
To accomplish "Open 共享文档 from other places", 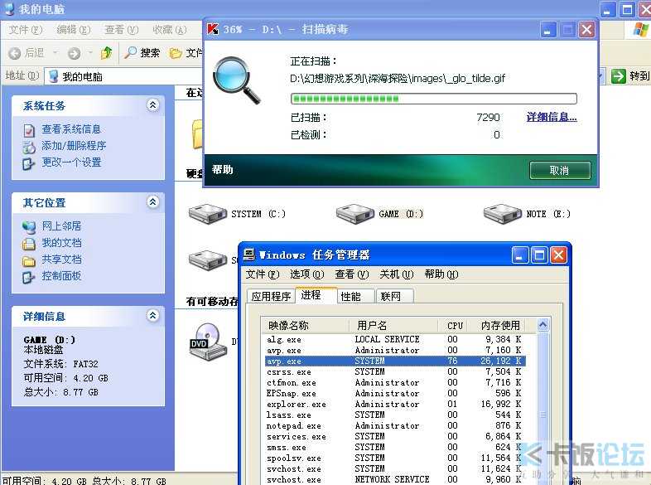I will click(61, 259).
